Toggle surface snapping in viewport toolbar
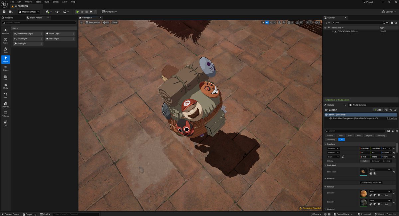The image size is (399, 216). (x=284, y=22)
